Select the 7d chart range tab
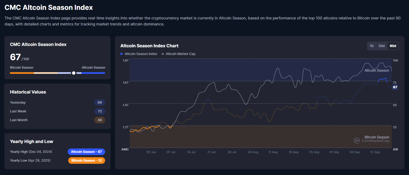The height and width of the screenshot is (175, 409). pyautogui.click(x=372, y=46)
